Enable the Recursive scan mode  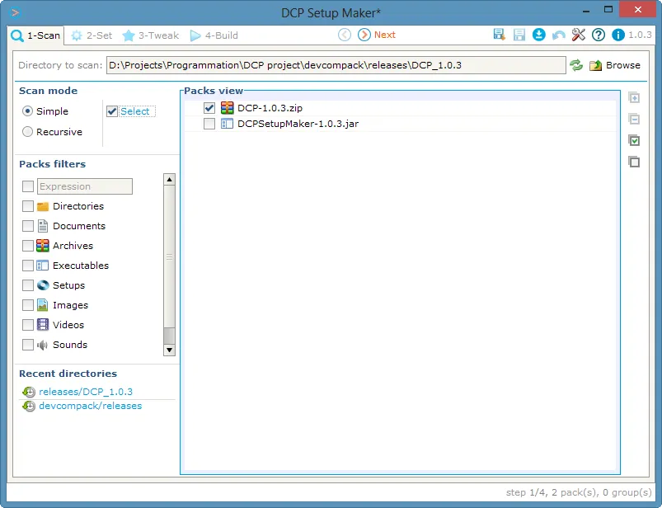(27, 131)
